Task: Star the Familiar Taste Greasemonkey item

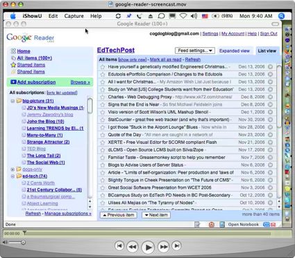Action: [x=103, y=158]
